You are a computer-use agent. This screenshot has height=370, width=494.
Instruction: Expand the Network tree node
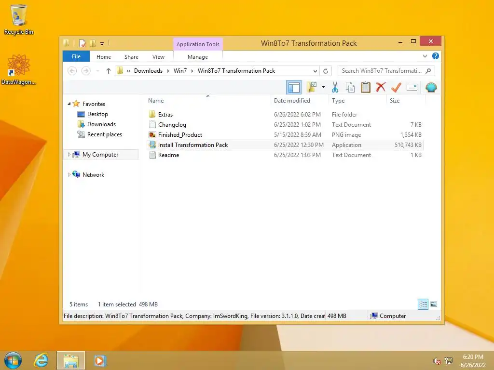(69, 174)
